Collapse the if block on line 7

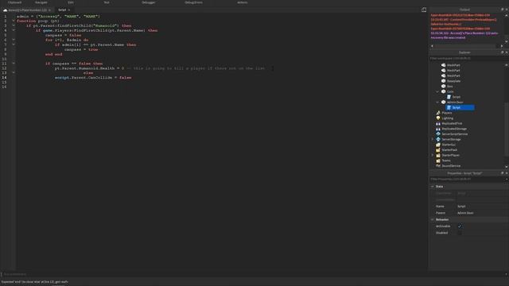14,44
